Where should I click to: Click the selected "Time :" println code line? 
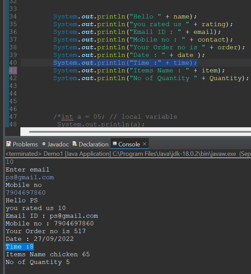[125, 63]
